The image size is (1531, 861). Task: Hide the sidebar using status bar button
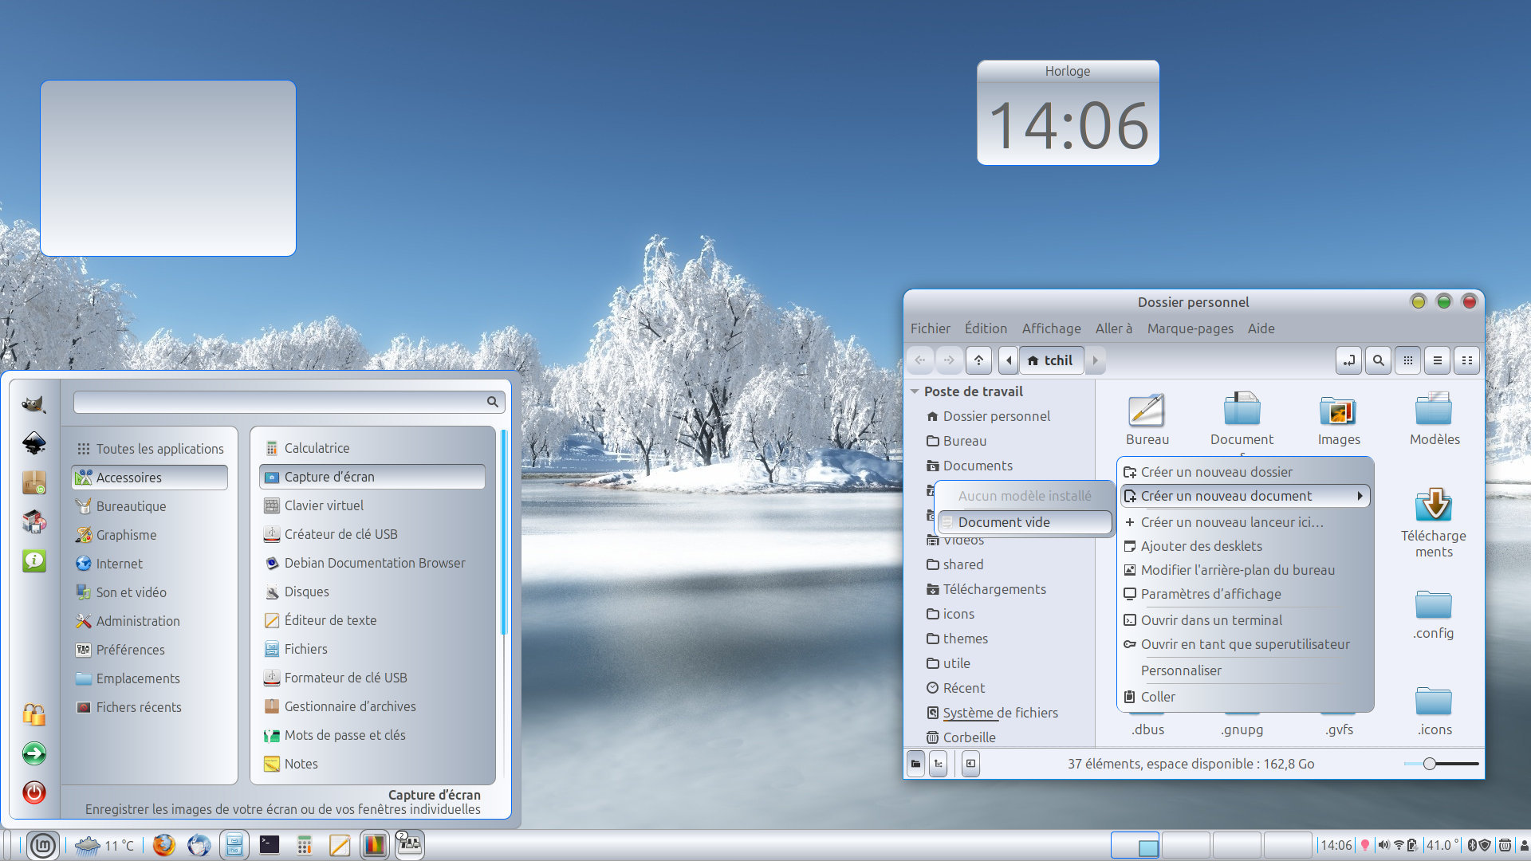pos(970,764)
